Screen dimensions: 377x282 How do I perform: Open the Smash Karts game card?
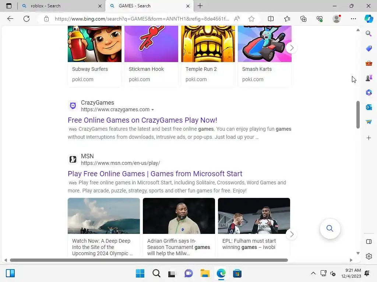coord(265,56)
